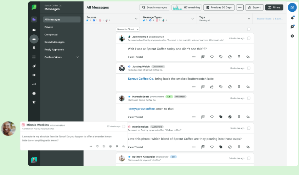Open the listening waveform icon in sidebar
Image resolution: width=299 pixels, height=175 pixels.
click(x=34, y=75)
